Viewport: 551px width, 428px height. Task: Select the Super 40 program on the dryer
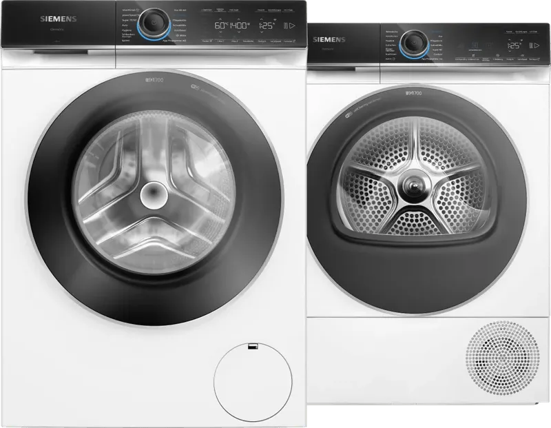(437, 50)
